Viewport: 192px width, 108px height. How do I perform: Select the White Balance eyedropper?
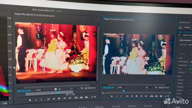(190, 61)
